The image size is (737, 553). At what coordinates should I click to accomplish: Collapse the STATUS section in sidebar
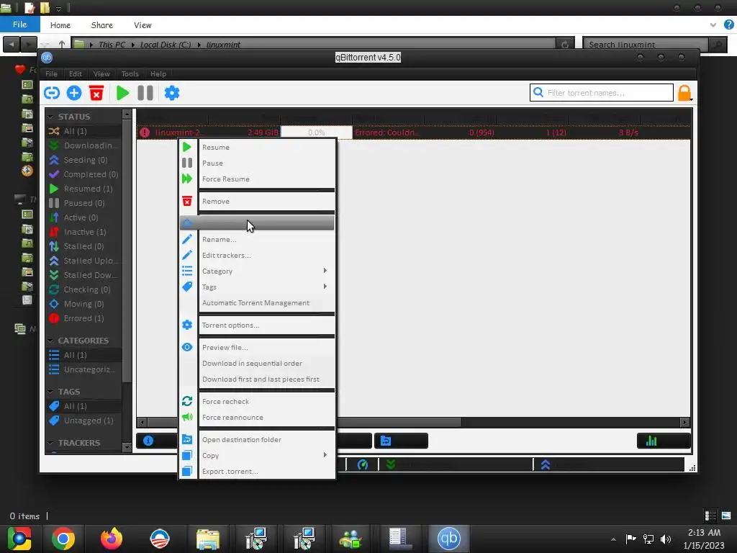(51, 116)
